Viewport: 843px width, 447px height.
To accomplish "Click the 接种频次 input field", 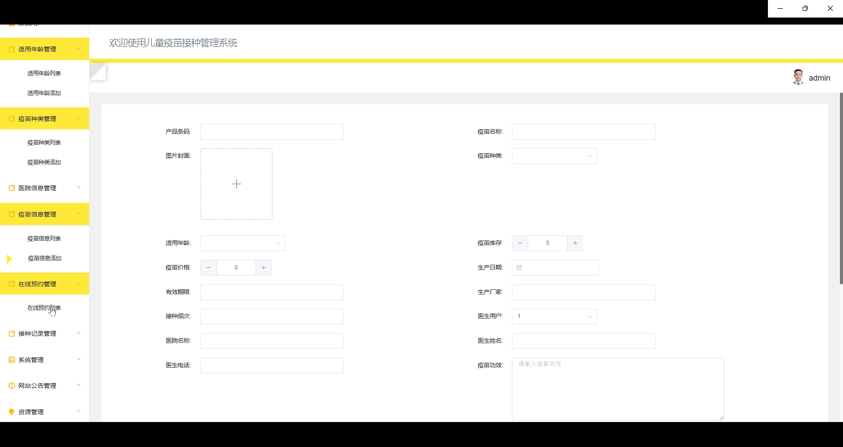I will point(272,316).
